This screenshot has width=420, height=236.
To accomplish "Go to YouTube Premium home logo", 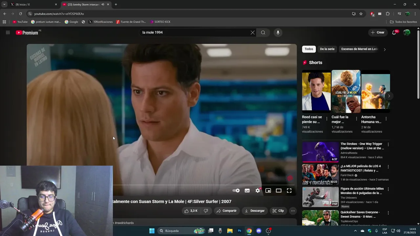I will (27, 32).
